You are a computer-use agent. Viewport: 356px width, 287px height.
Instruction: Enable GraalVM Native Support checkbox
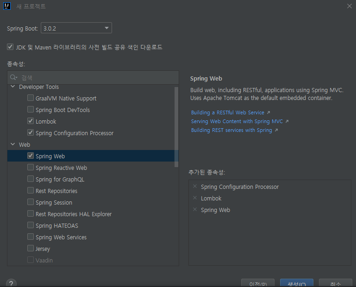coord(31,98)
